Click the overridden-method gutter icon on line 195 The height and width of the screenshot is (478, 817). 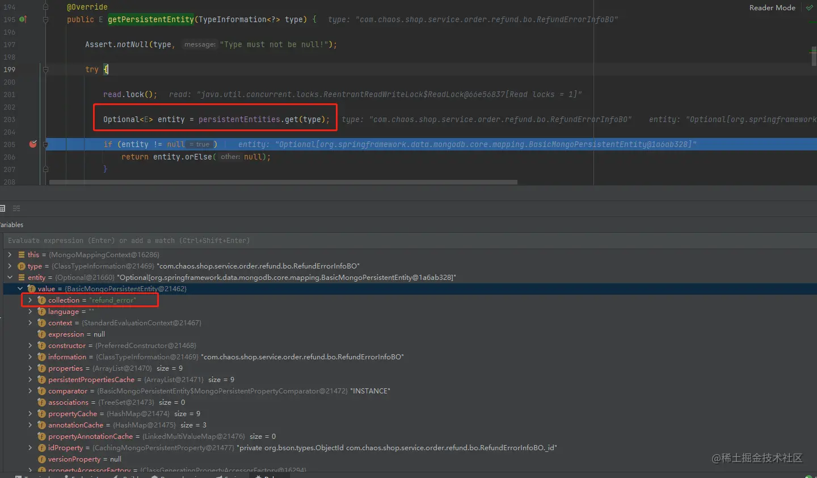(x=23, y=19)
